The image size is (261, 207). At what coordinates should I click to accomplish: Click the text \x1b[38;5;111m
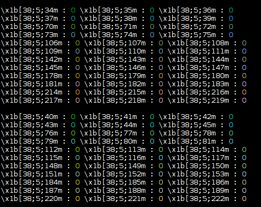tap(198, 51)
